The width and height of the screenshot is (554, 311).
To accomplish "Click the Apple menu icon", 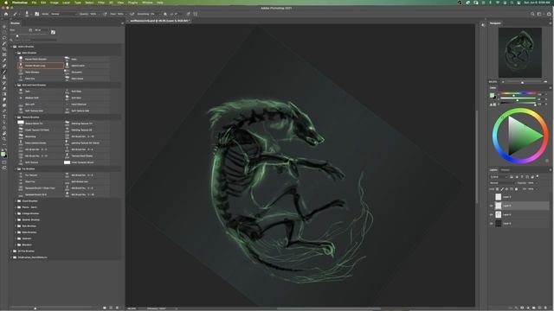I will tap(6, 3).
